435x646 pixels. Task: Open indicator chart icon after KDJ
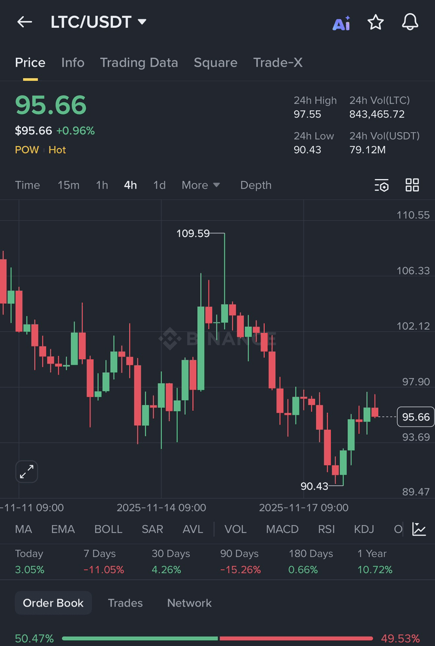(x=419, y=529)
